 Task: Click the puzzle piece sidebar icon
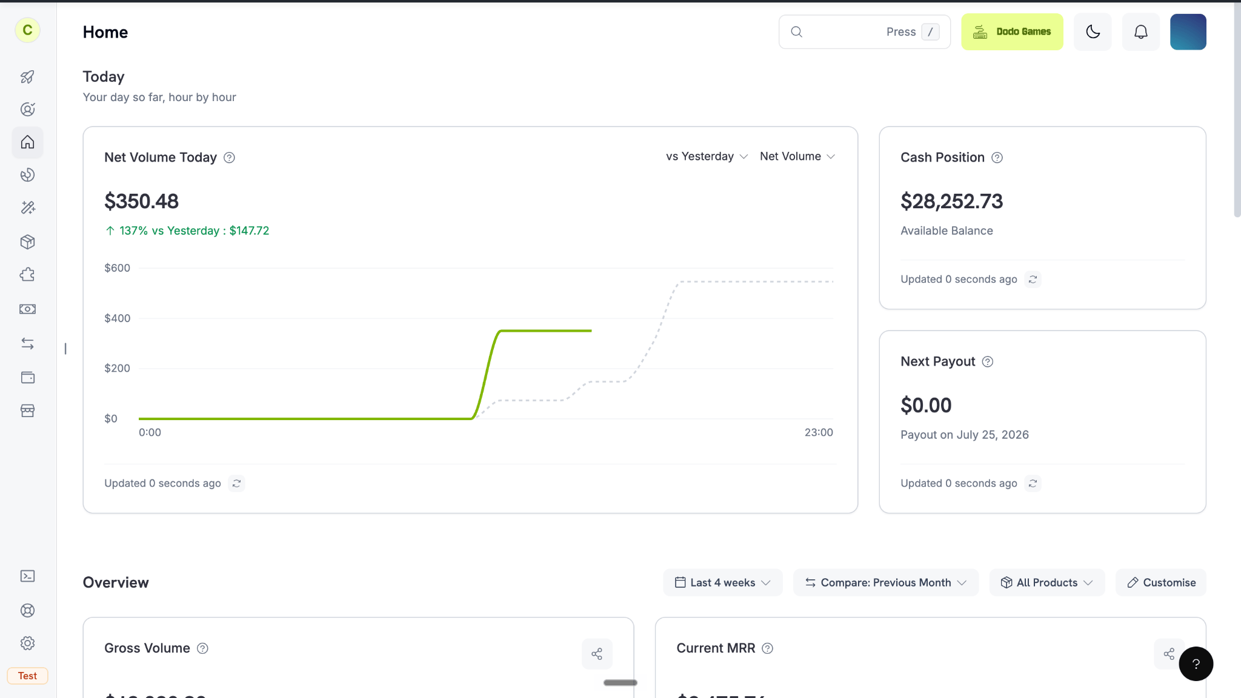click(x=27, y=275)
